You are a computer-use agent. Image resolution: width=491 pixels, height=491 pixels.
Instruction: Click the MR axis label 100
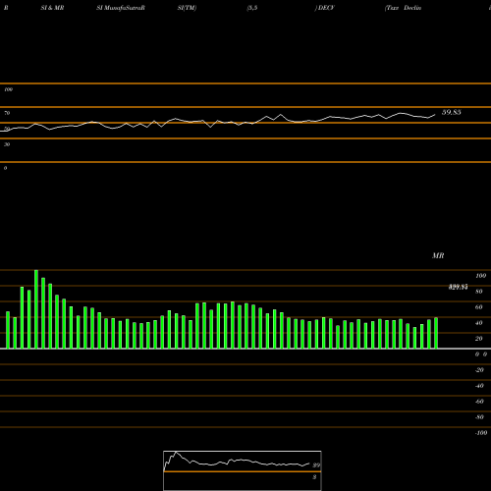point(480,276)
